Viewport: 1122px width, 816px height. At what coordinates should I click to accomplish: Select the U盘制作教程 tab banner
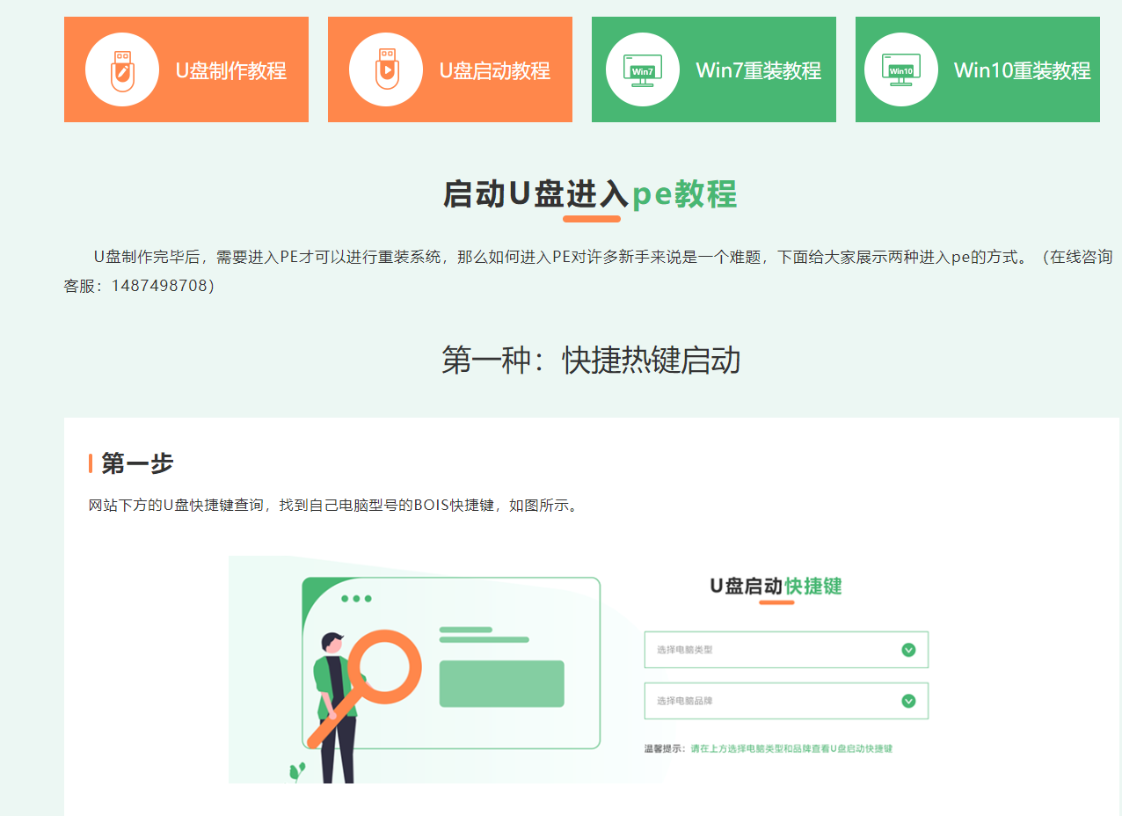pyautogui.click(x=186, y=69)
